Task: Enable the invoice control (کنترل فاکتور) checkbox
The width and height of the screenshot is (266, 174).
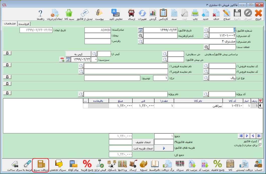Action: pyautogui.click(x=260, y=141)
